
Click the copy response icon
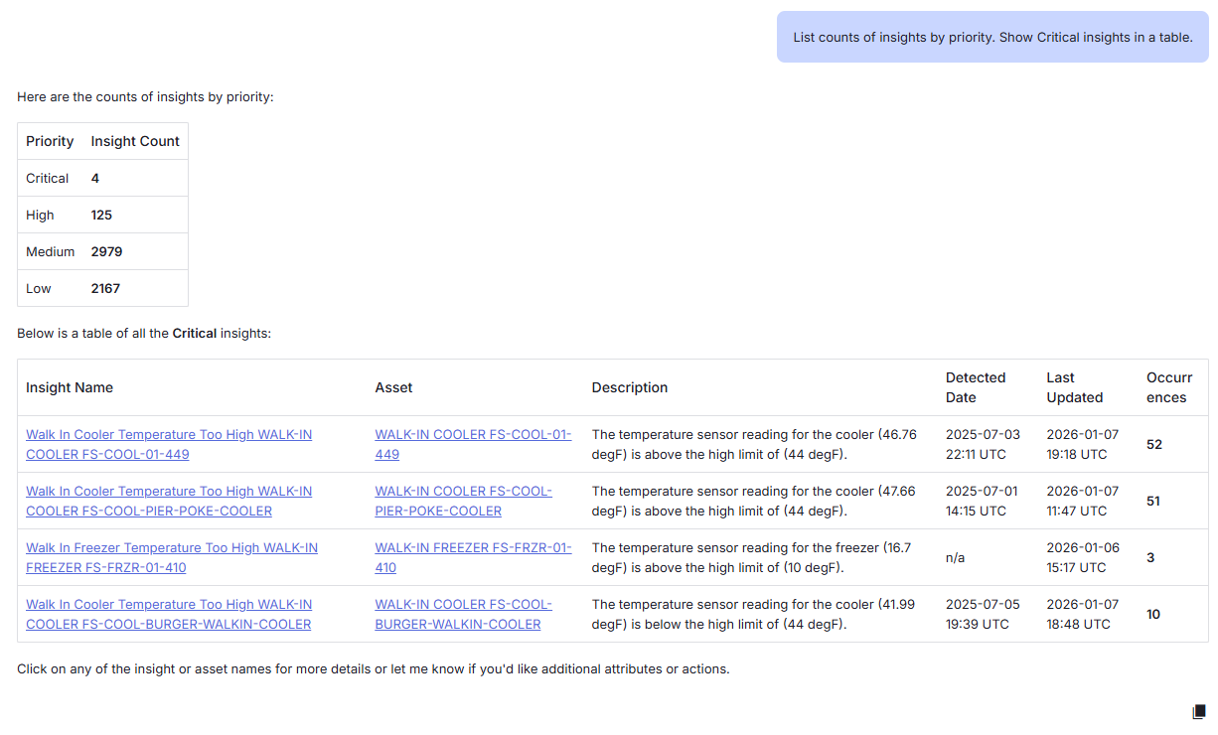point(1198,712)
